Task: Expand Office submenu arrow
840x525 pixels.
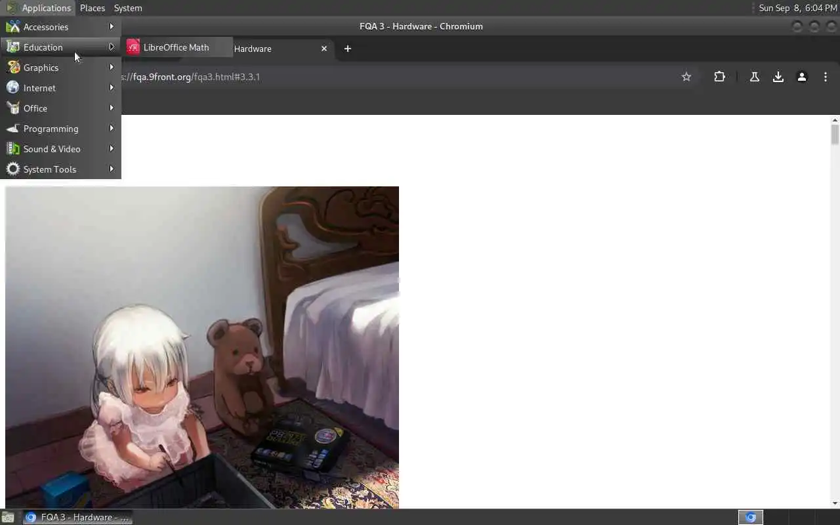Action: 112,108
